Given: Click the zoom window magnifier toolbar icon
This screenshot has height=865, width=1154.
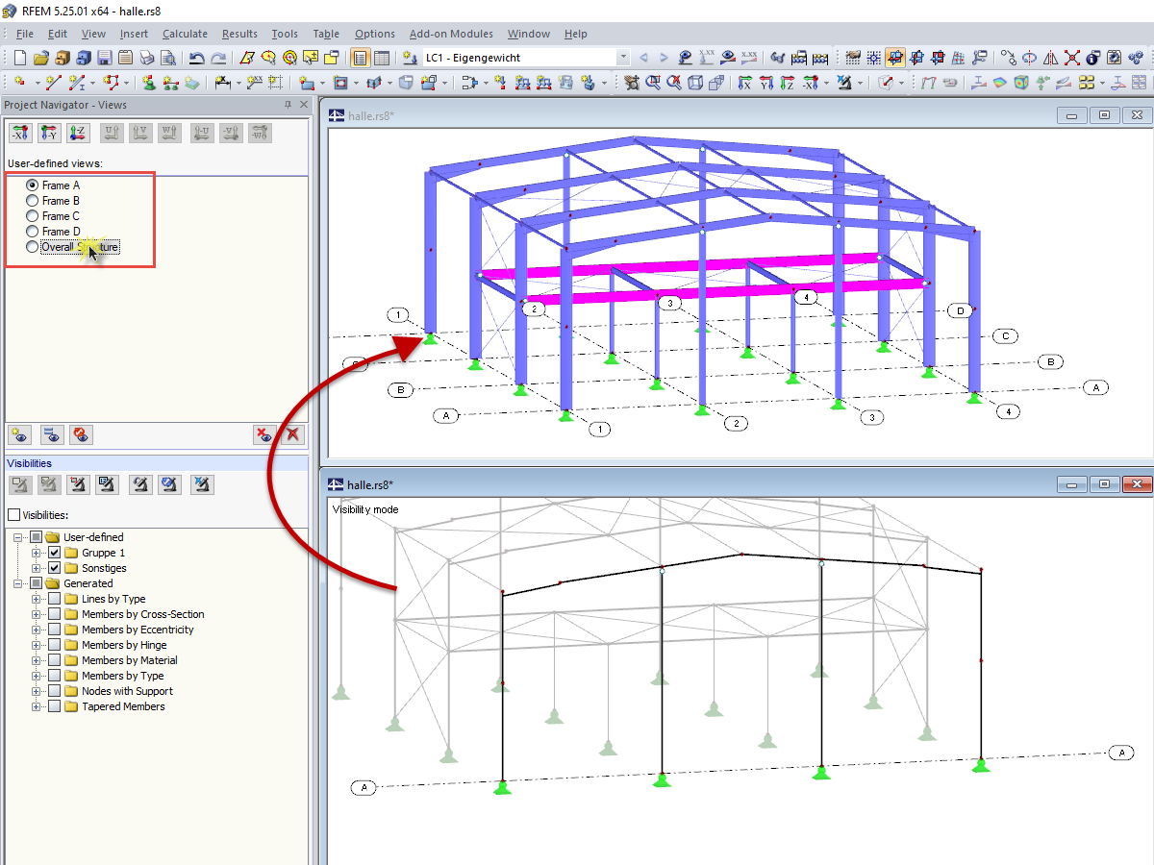Looking at the screenshot, I should coord(653,83).
